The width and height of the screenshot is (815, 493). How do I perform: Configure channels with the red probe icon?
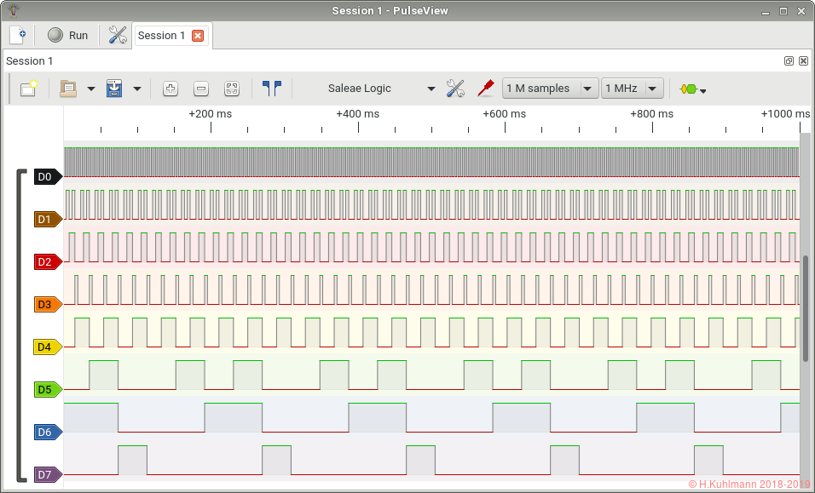(485, 89)
